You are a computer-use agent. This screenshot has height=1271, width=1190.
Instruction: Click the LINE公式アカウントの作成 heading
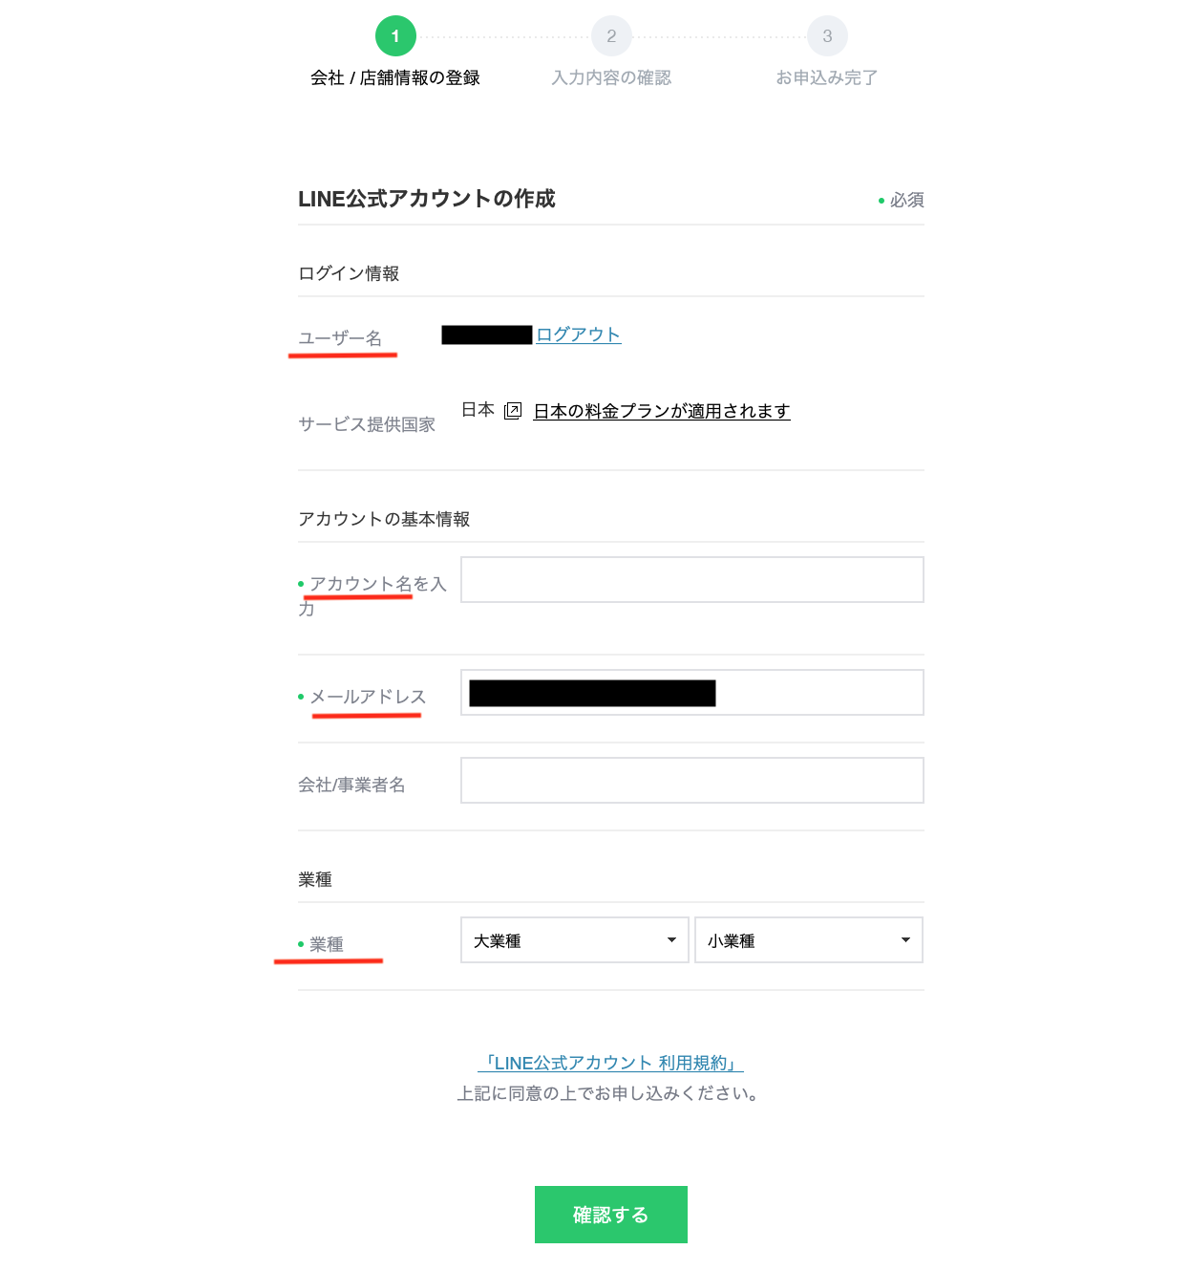click(427, 199)
